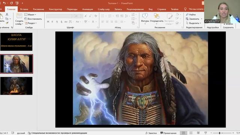Click the Format Painter brush icon

point(7,23)
